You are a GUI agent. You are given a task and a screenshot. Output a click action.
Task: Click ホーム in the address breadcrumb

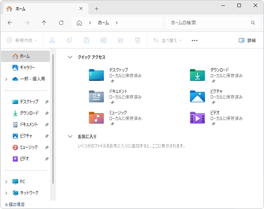coord(103,23)
